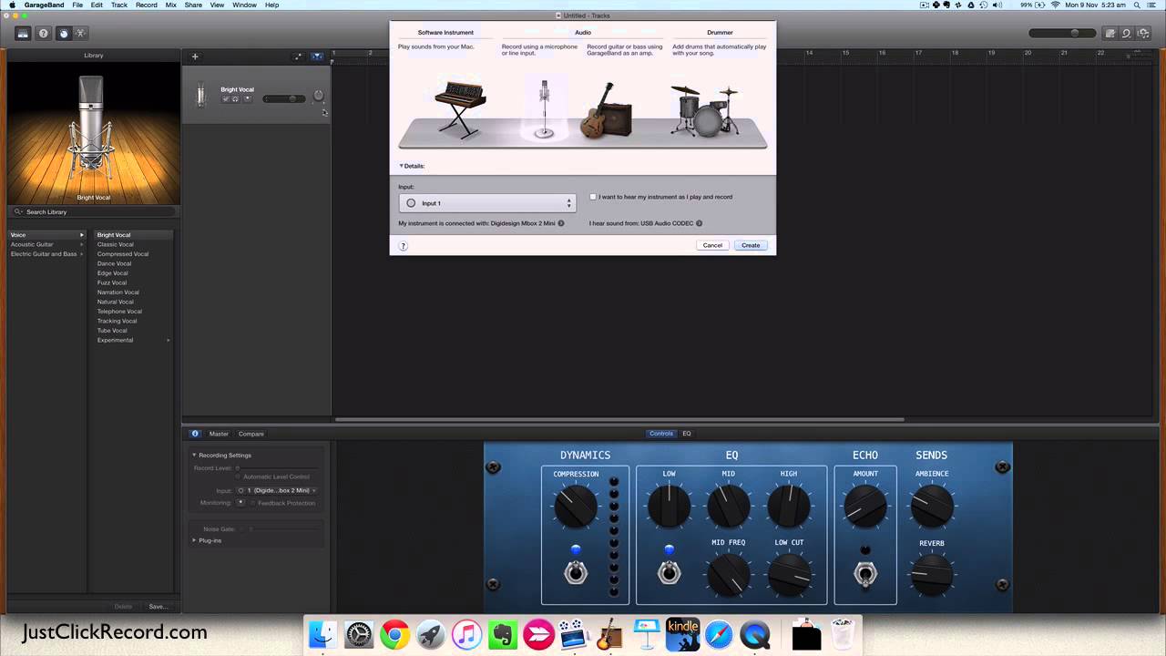This screenshot has height=656, width=1166.
Task: Choose the guitar and amp icon
Action: pos(606,110)
